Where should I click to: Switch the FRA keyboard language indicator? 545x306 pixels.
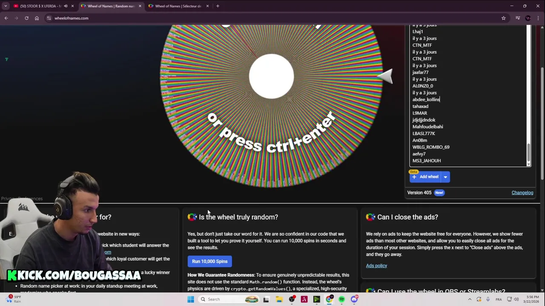[499, 299]
